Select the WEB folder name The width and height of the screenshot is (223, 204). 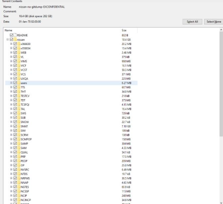[23, 53]
